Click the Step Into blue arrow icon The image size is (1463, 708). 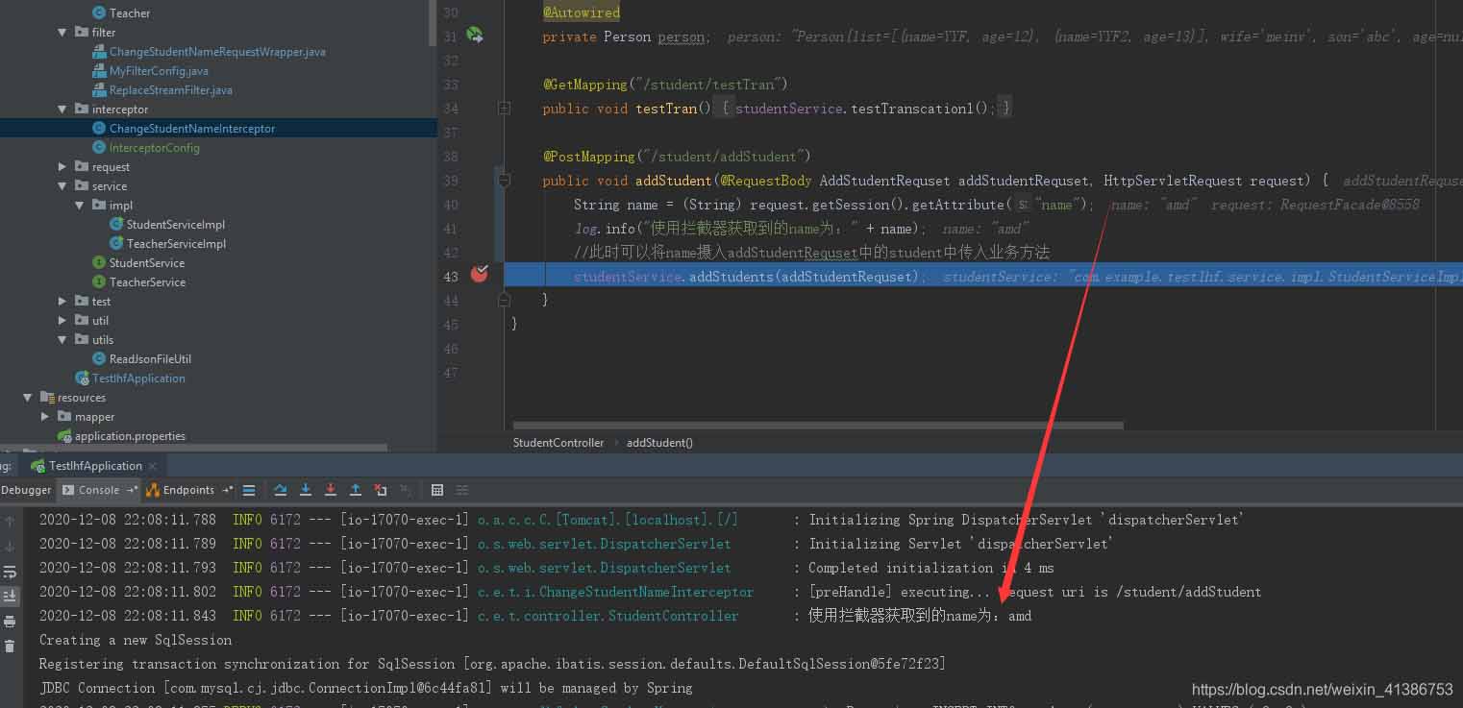coord(306,490)
